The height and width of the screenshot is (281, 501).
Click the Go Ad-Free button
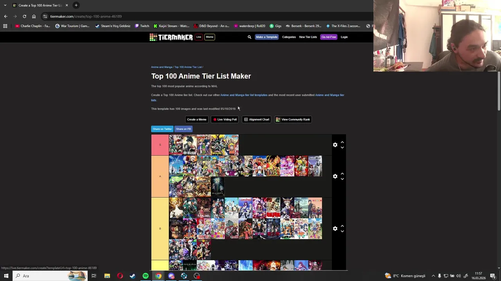coord(329,37)
